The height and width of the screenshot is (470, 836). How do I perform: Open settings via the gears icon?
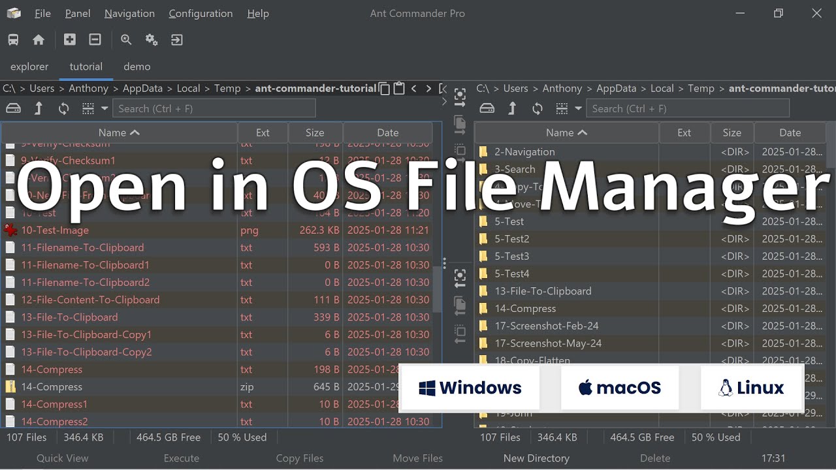coord(152,40)
